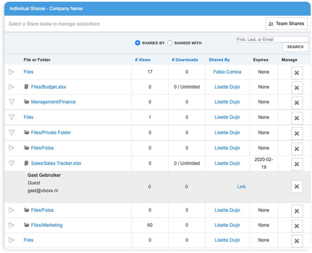Image resolution: width=312 pixels, height=253 pixels.
Task: Delete the Sales Tracker.xlsx share
Action: [x=296, y=164]
